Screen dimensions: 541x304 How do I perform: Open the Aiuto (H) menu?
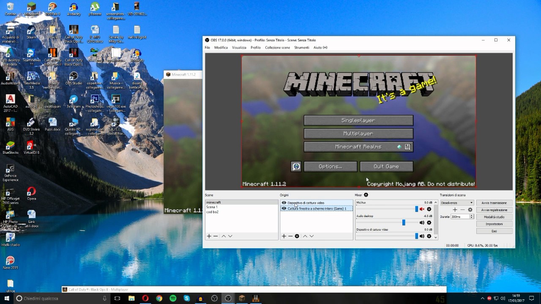point(320,48)
